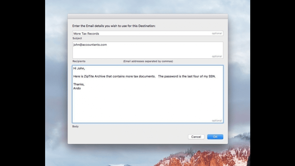The height and width of the screenshot is (166, 295).
Task: Click inside the email Body text area
Action: [x=148, y=94]
